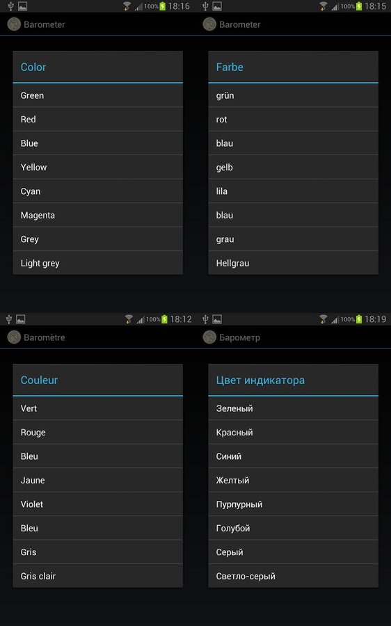
Task: Tap the Wi-Fi icon in the 18:19 status bar
Action: [323, 319]
